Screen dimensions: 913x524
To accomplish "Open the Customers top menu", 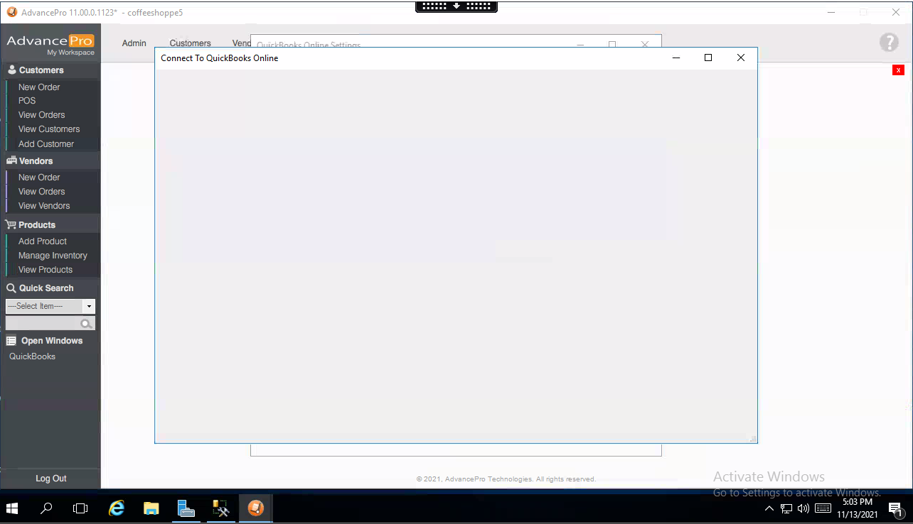I will click(x=190, y=43).
